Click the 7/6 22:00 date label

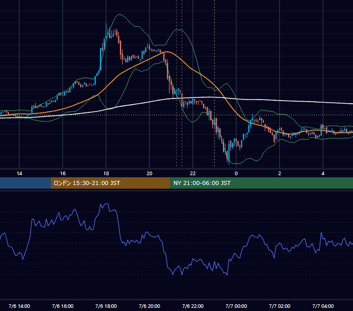(x=193, y=306)
